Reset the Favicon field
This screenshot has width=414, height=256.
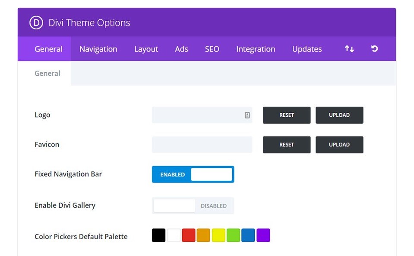[287, 145]
